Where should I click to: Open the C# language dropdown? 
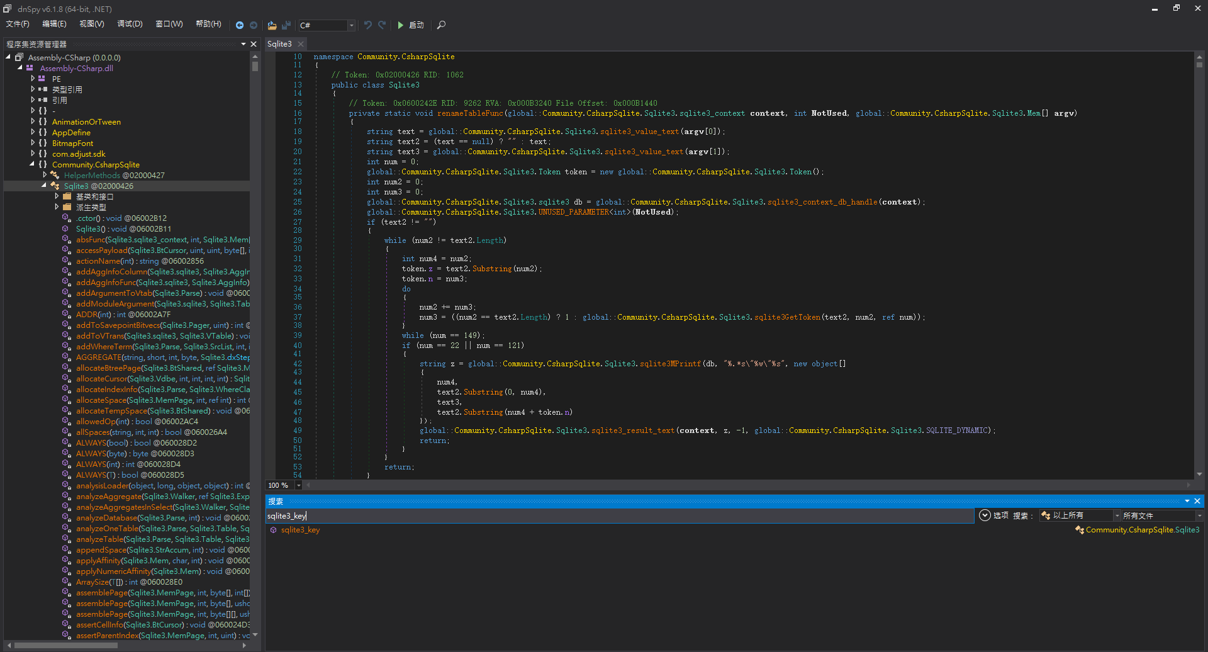tap(351, 25)
